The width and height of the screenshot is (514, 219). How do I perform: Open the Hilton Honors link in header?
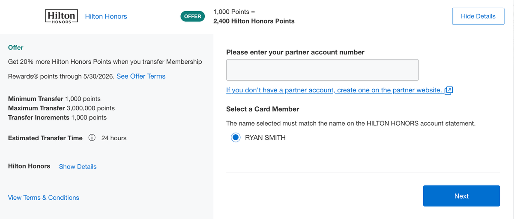(106, 16)
